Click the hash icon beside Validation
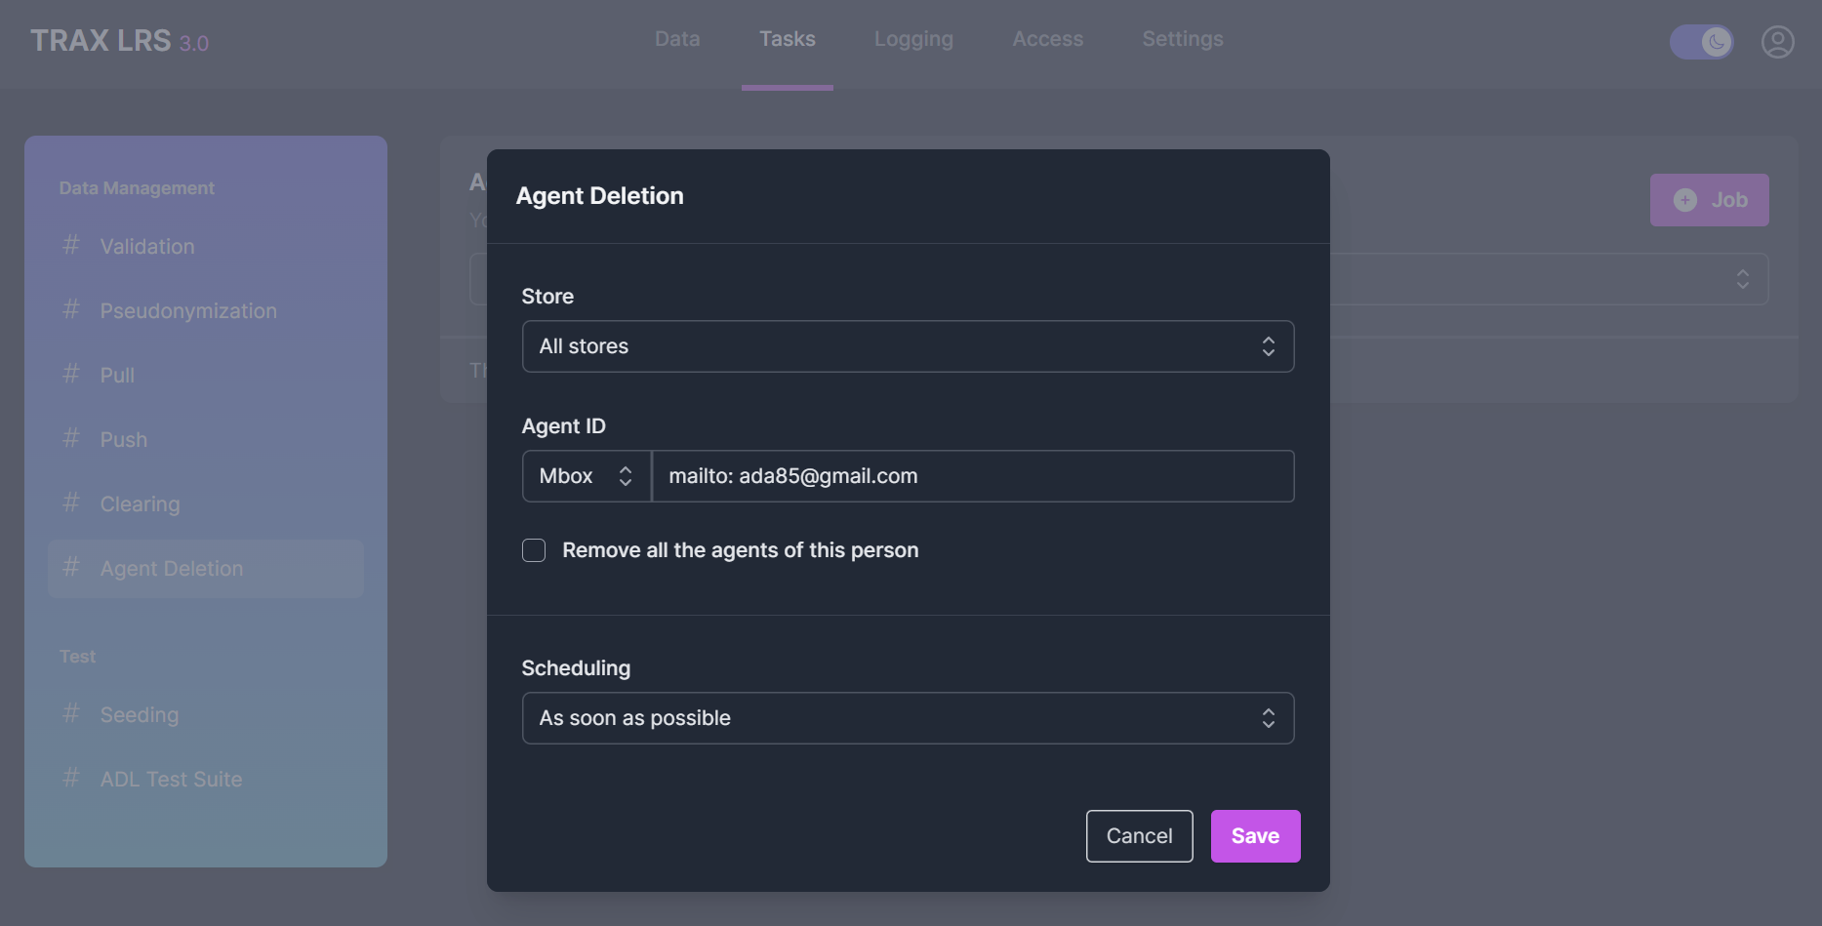 click(71, 246)
